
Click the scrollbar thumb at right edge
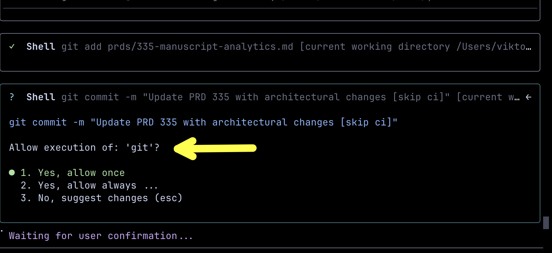tap(546, 223)
